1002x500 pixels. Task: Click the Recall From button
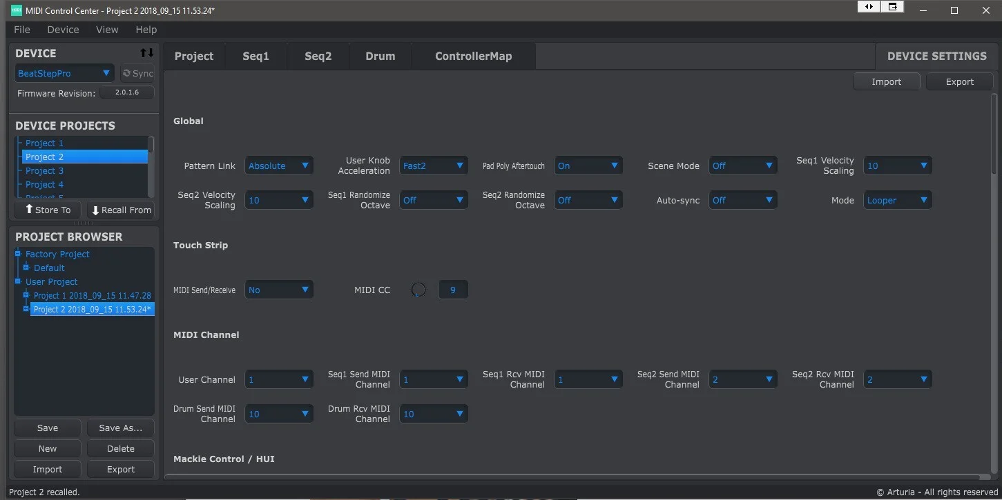tap(121, 210)
